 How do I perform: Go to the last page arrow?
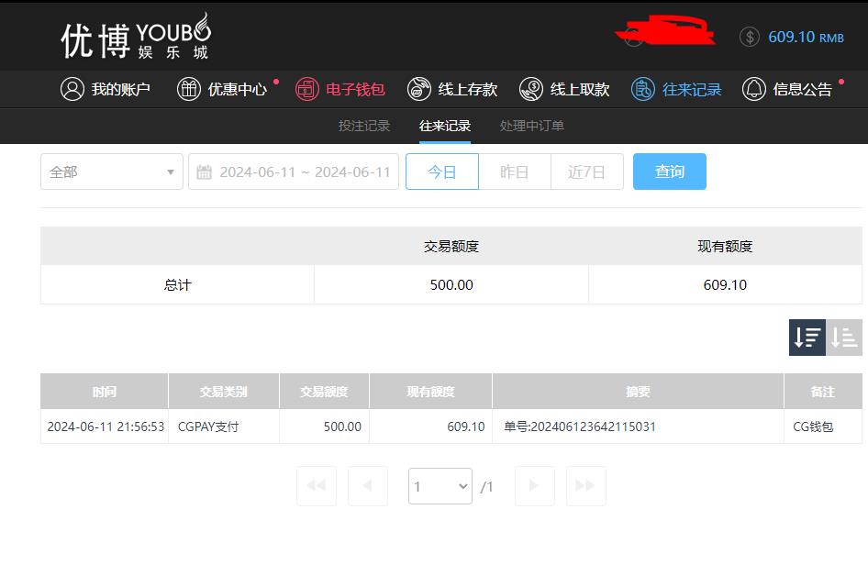point(585,486)
